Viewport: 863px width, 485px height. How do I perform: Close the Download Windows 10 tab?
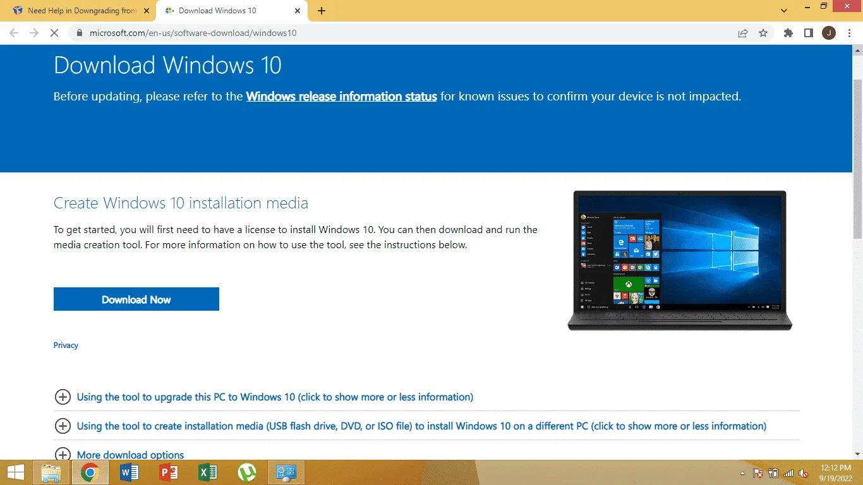point(298,11)
